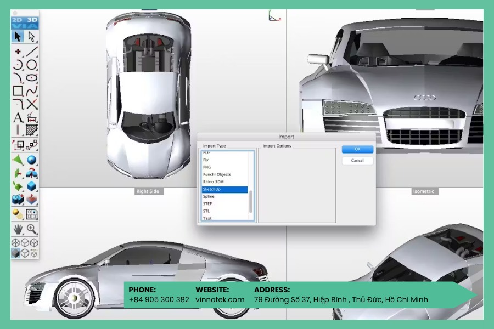This screenshot has height=329, width=494.
Task: Pick the green surface mesh tool
Action: click(x=18, y=186)
